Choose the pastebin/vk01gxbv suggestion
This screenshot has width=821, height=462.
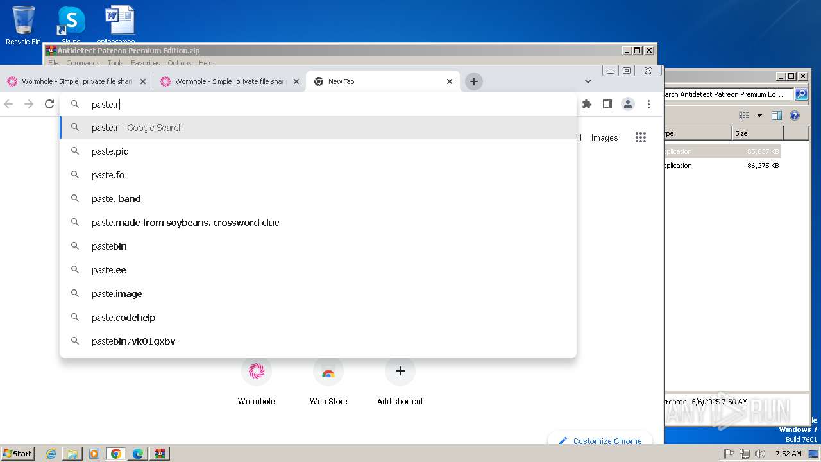(x=317, y=341)
